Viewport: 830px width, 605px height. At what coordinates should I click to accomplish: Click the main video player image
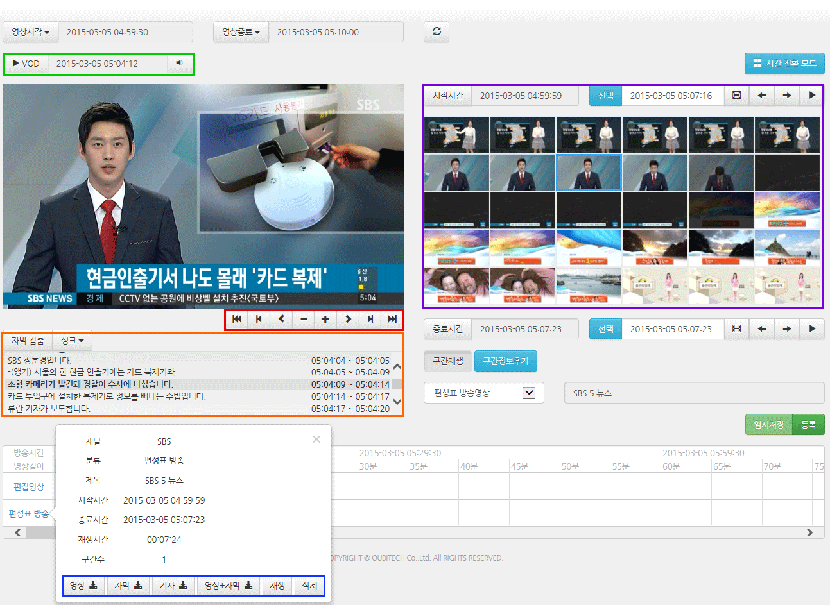tap(203, 196)
